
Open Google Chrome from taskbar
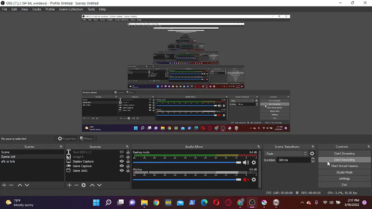click(156, 203)
